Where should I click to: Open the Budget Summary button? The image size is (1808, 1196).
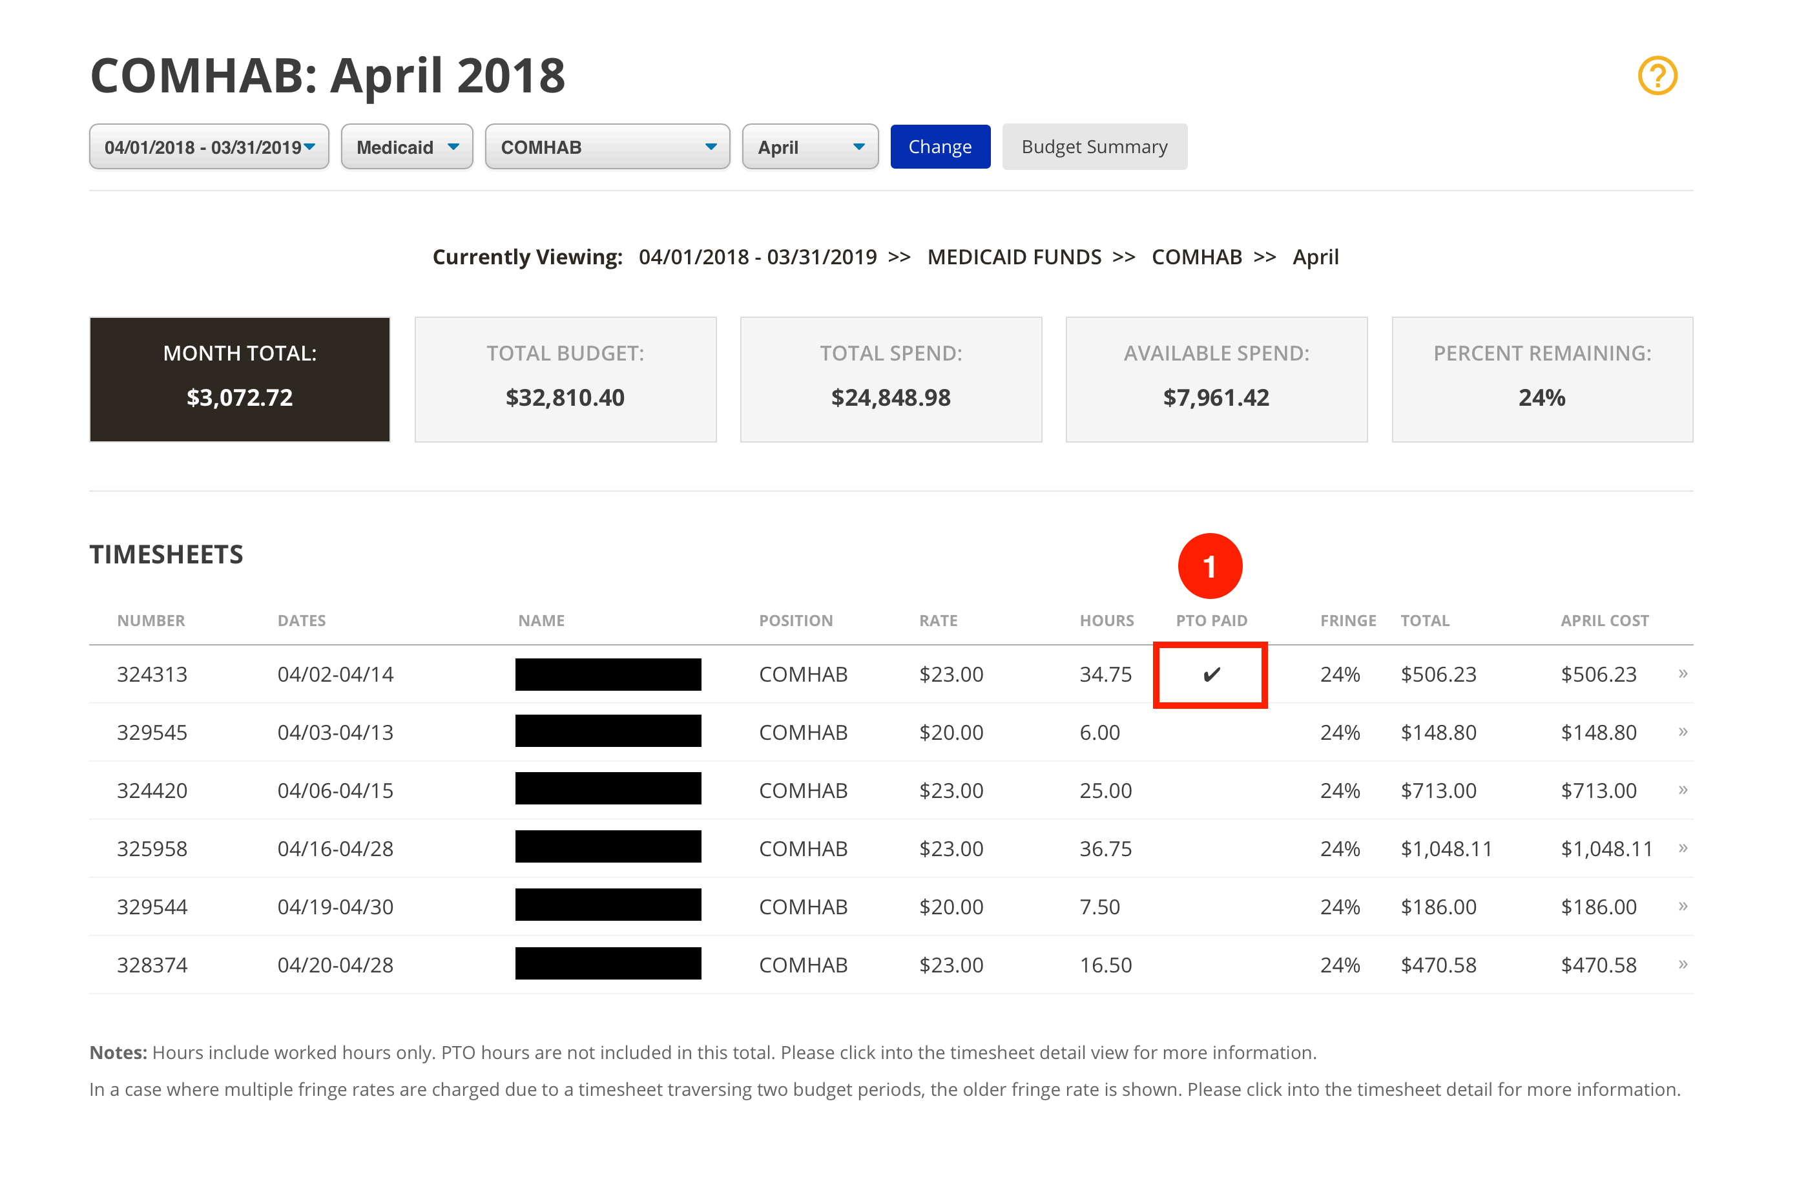click(x=1094, y=147)
